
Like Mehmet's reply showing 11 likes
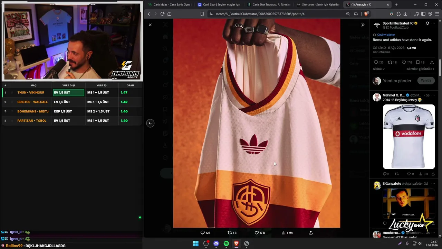click(x=410, y=174)
